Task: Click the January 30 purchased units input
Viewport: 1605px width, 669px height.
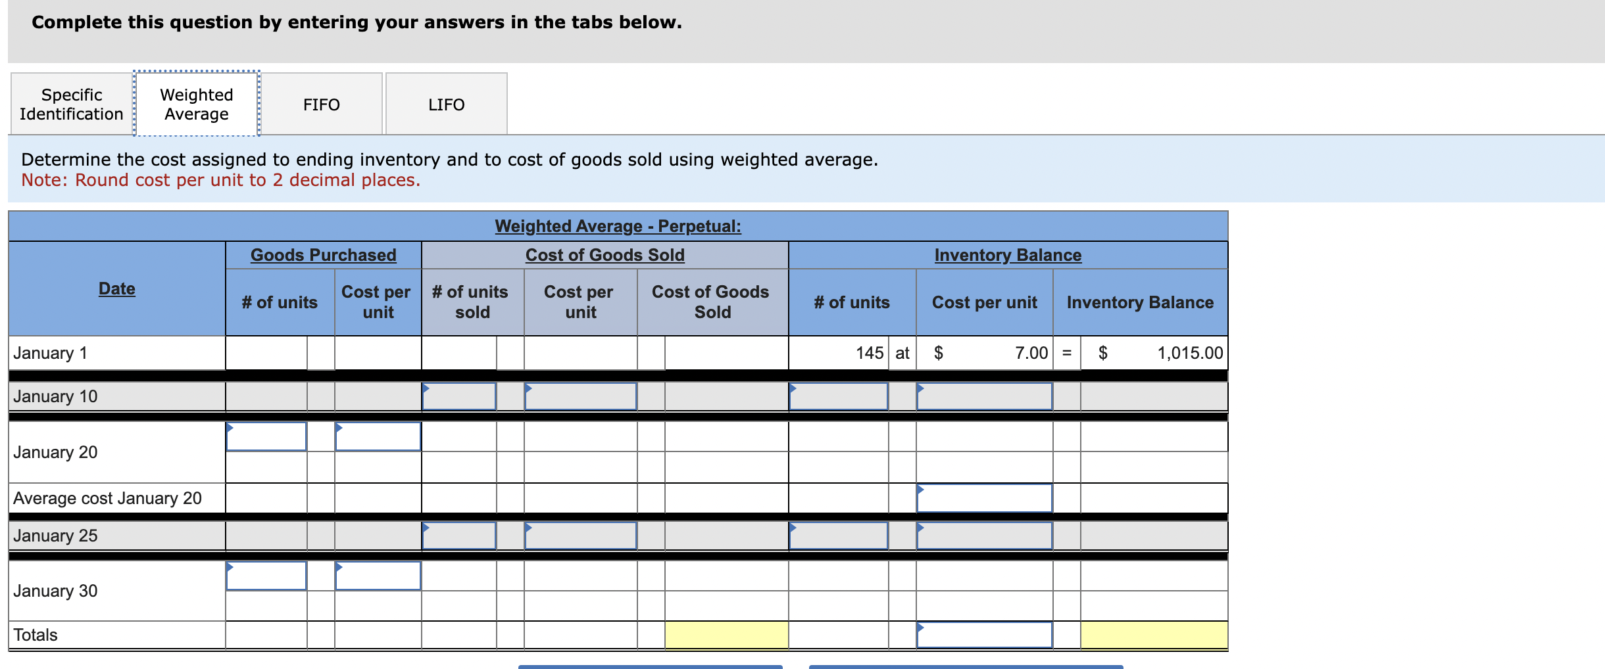Action: pos(267,576)
